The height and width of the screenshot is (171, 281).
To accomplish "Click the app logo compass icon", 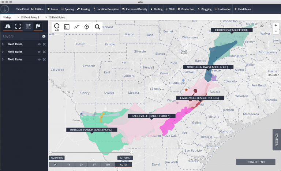I will (5, 9).
